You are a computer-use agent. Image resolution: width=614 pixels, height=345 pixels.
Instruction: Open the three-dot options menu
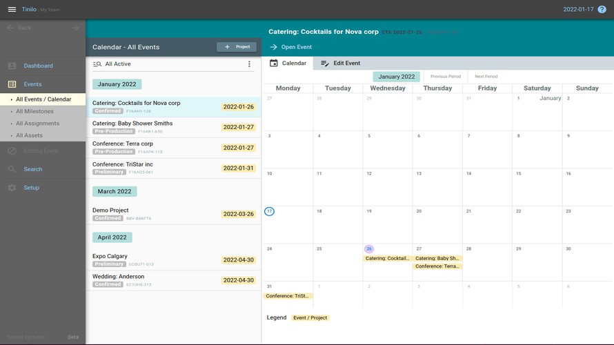(x=249, y=64)
